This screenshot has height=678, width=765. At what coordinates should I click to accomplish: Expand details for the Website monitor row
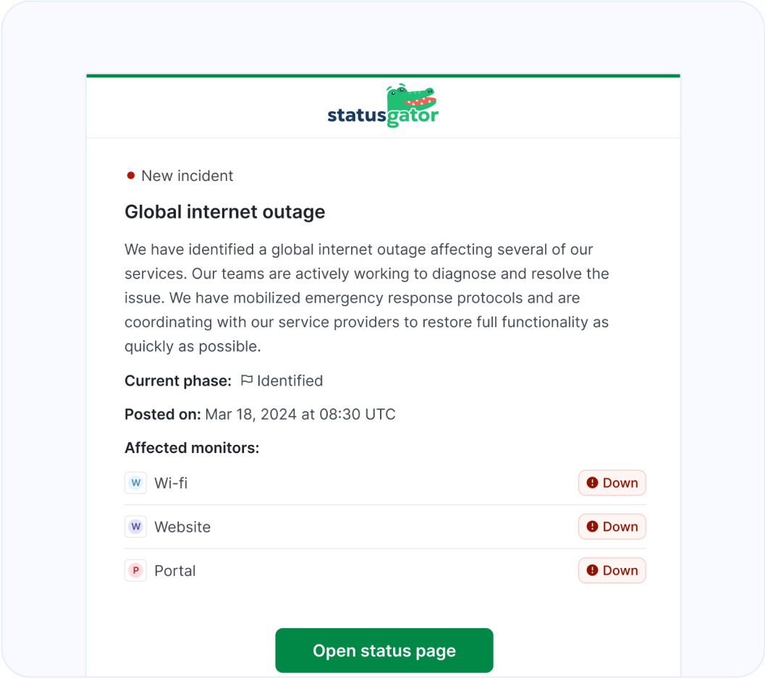click(x=182, y=526)
